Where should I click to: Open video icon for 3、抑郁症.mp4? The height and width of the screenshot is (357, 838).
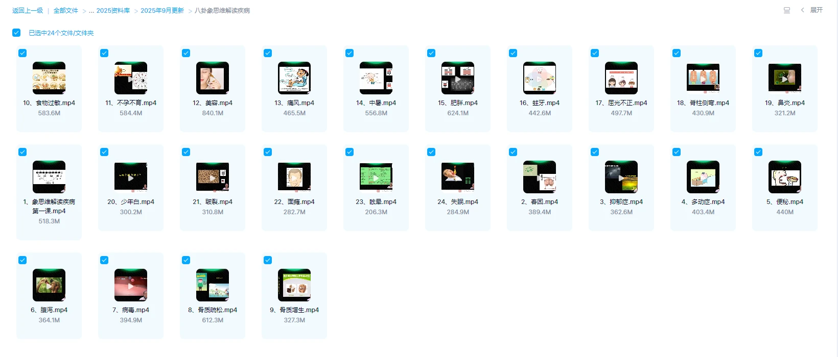[621, 177]
